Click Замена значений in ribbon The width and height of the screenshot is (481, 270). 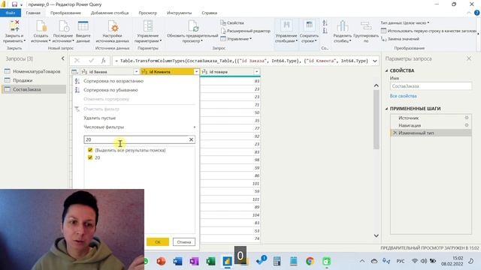tap(400, 39)
